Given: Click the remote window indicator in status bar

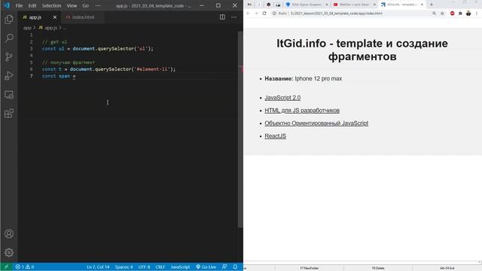Looking at the screenshot, I should (6, 267).
